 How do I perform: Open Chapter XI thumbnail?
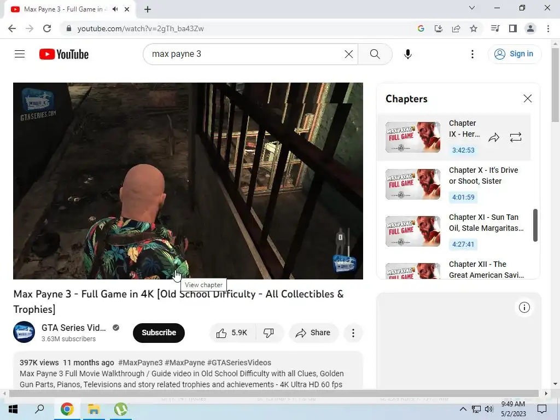413,231
